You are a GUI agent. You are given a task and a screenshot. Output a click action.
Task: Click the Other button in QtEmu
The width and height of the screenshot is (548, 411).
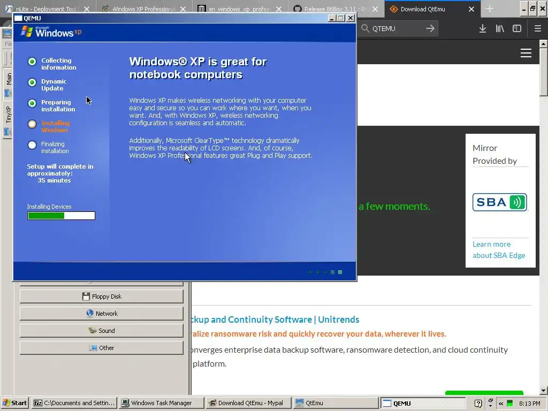click(101, 348)
